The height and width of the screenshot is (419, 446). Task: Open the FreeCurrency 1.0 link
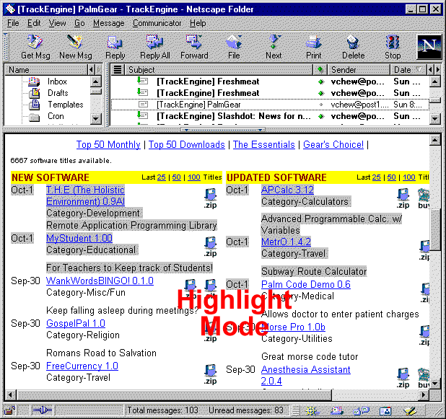82,366
